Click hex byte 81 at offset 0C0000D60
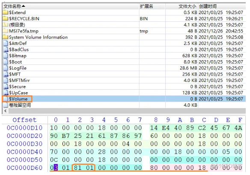This screenshot has height=175, width=250. click(x=77, y=168)
